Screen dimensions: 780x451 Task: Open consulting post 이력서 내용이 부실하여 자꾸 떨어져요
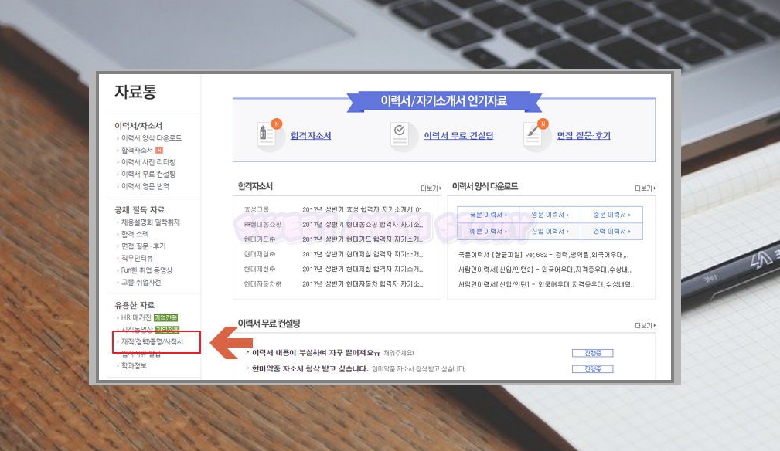316,353
